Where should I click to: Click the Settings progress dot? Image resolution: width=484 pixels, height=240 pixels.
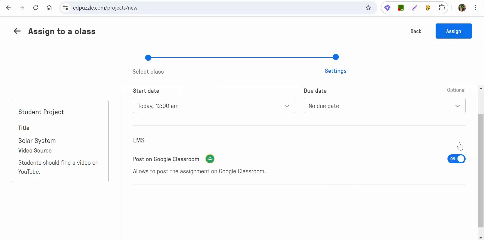[336, 57]
